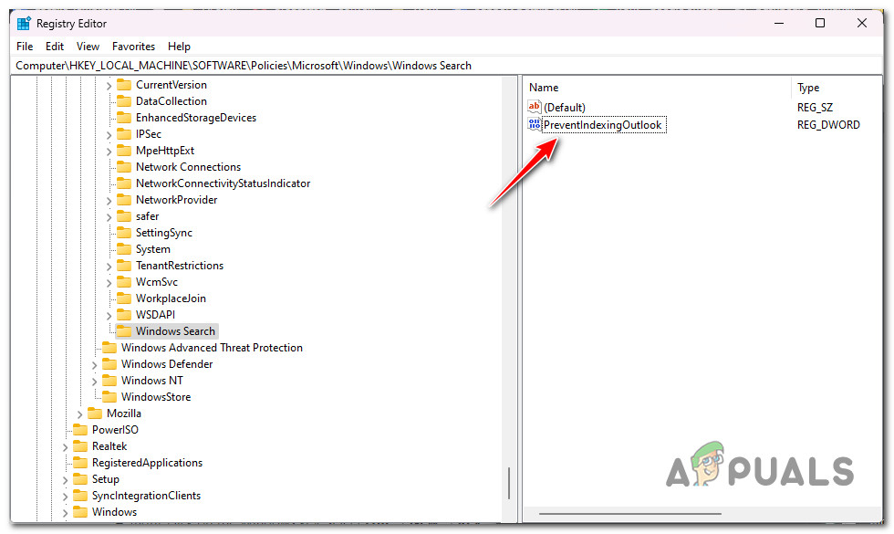Expand the Windows NT key
The height and width of the screenshot is (534, 894).
(x=95, y=382)
